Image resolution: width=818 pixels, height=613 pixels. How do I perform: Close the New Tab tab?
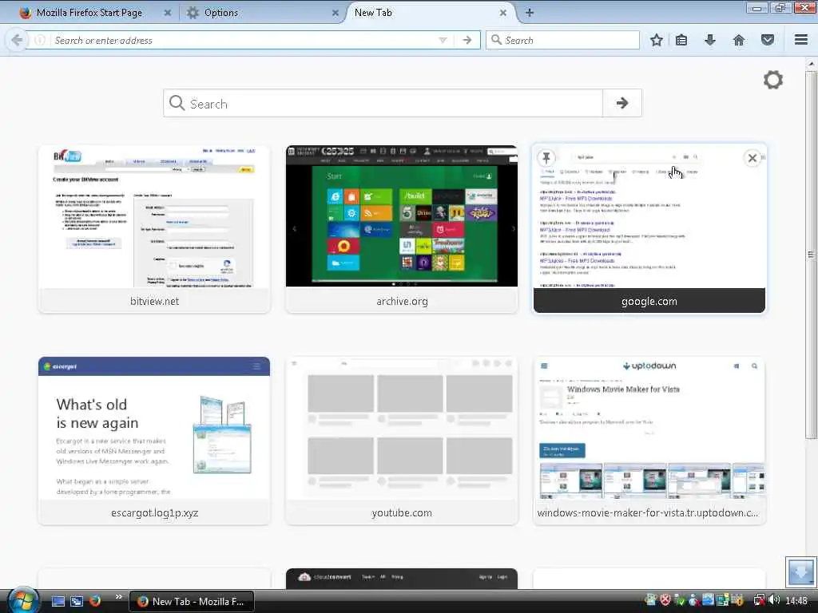[503, 13]
